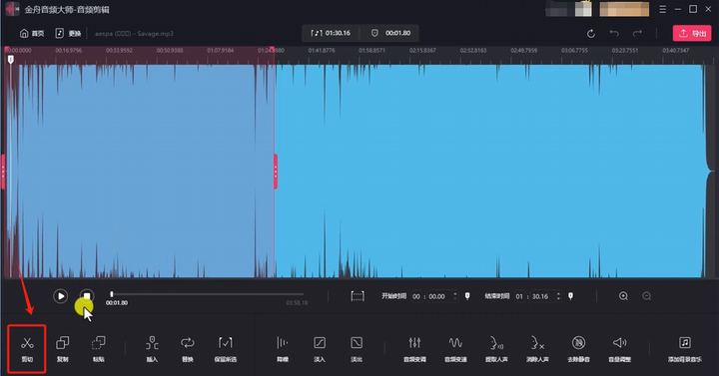Screen dimensions: 719x376
Task: Play the audio
Action: 61,296
